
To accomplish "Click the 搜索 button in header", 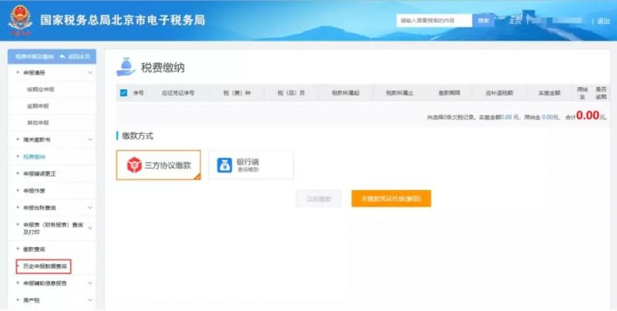I will pyautogui.click(x=484, y=21).
